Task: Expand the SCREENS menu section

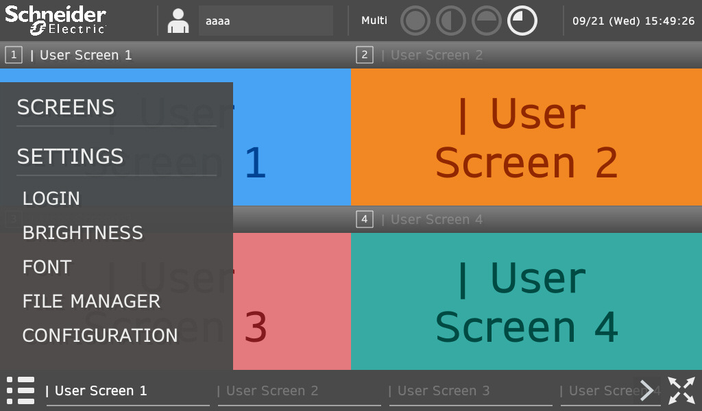Action: coord(66,108)
